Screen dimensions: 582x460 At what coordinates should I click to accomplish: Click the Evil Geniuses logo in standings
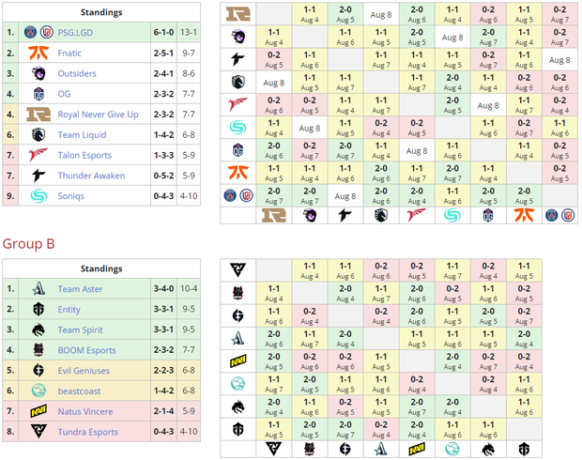(38, 371)
